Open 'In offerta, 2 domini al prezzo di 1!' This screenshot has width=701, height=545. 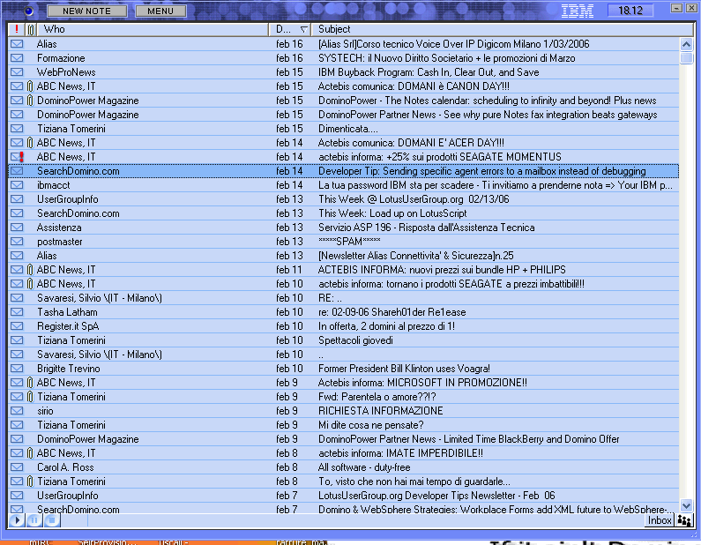[386, 326]
